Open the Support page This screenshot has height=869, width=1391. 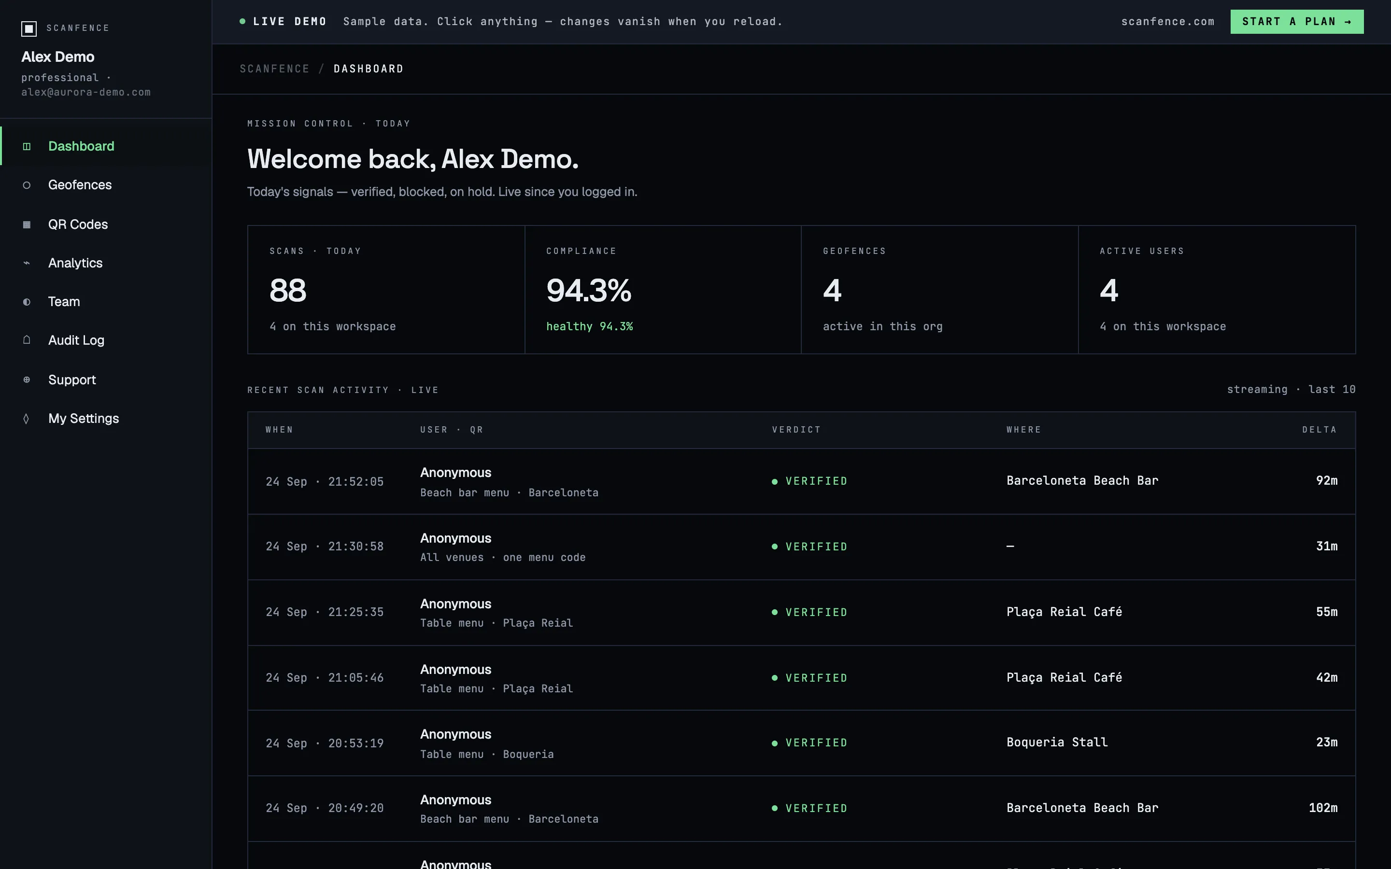(106, 380)
